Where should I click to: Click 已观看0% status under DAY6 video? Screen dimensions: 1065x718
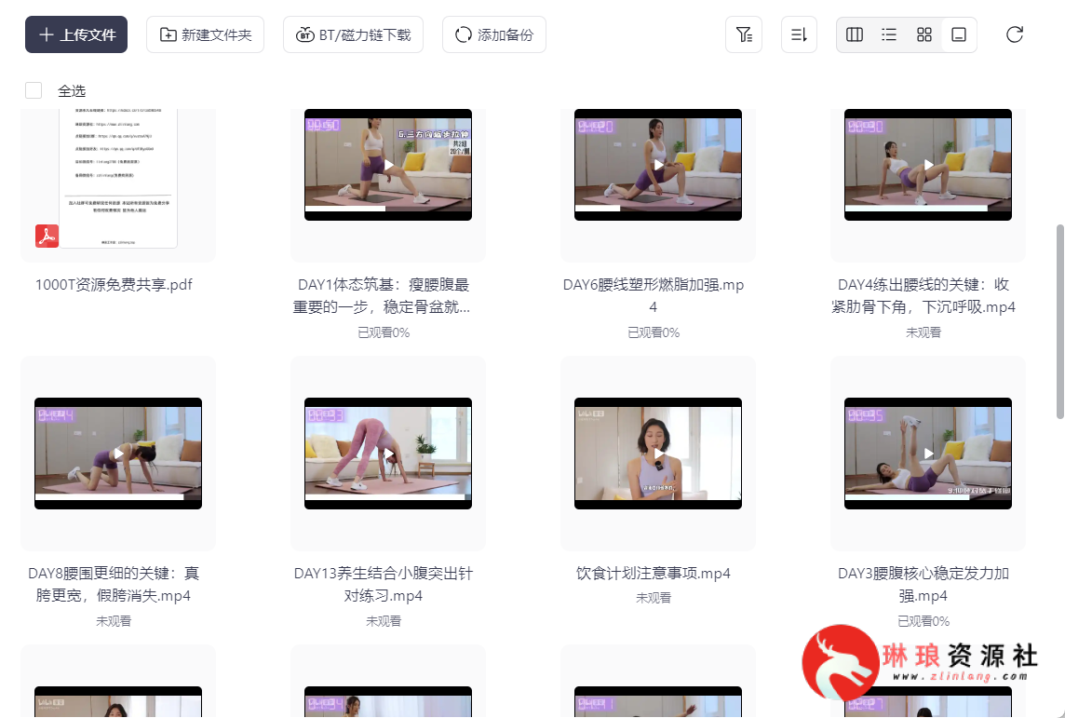(654, 332)
